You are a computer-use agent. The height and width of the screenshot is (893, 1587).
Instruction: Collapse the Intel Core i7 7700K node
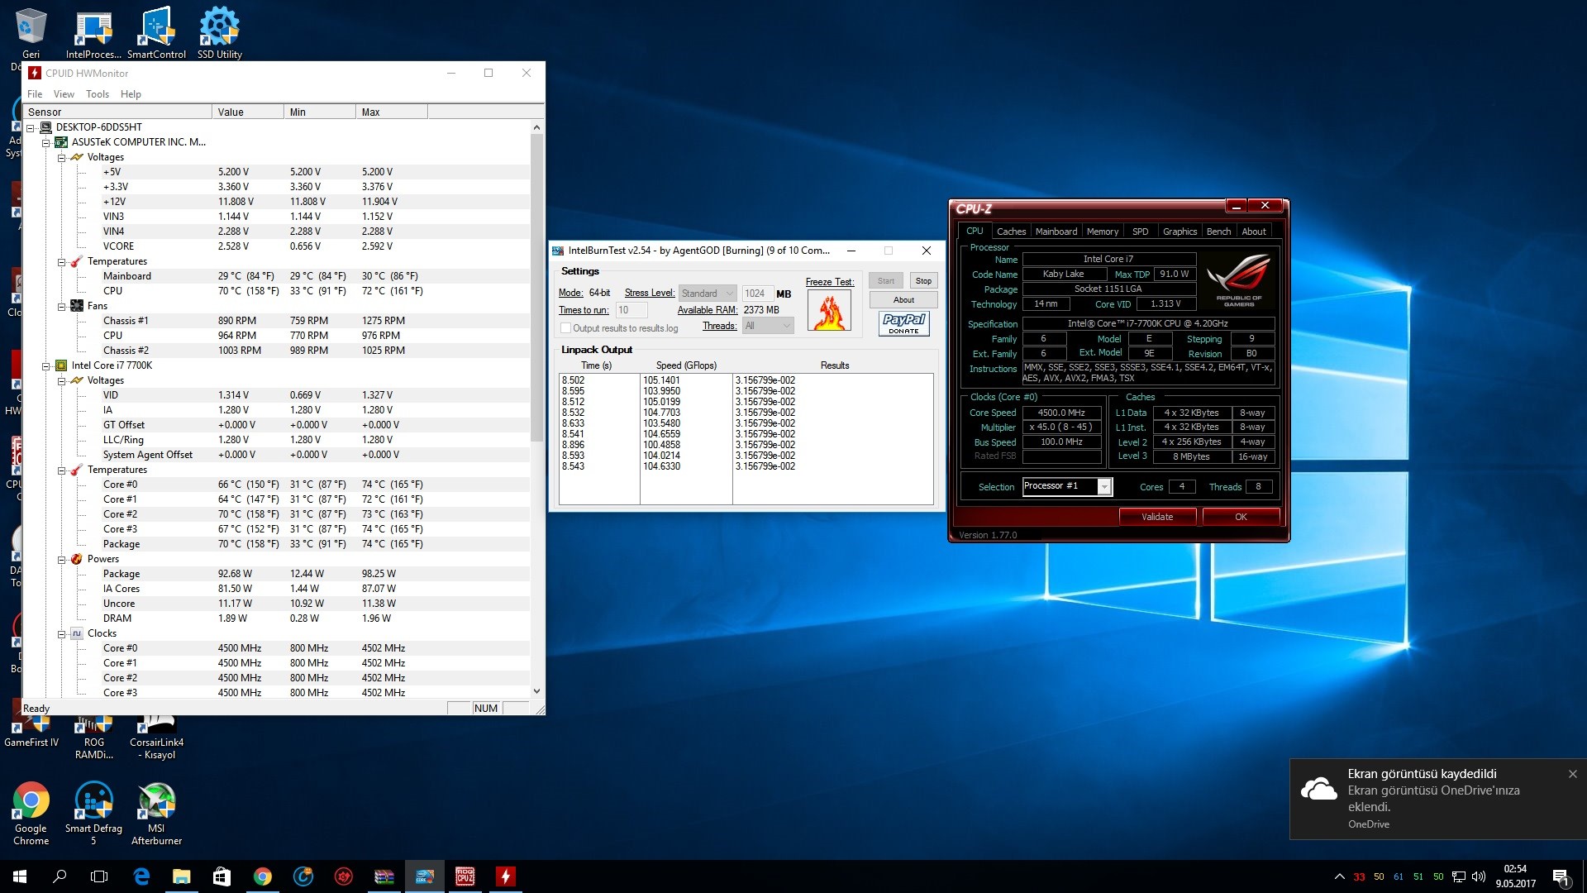pyautogui.click(x=46, y=365)
